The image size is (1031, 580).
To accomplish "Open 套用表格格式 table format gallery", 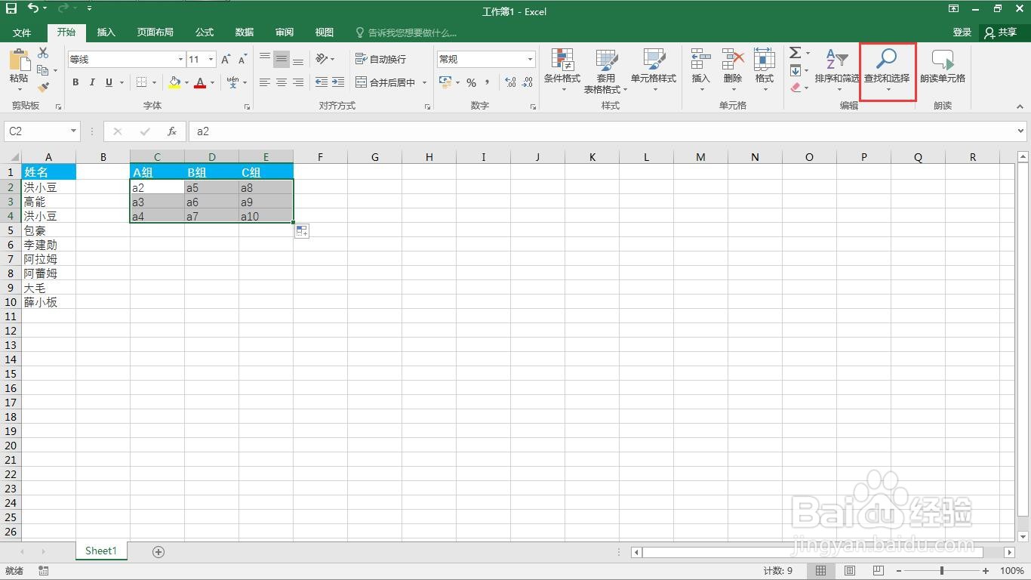I will [606, 70].
